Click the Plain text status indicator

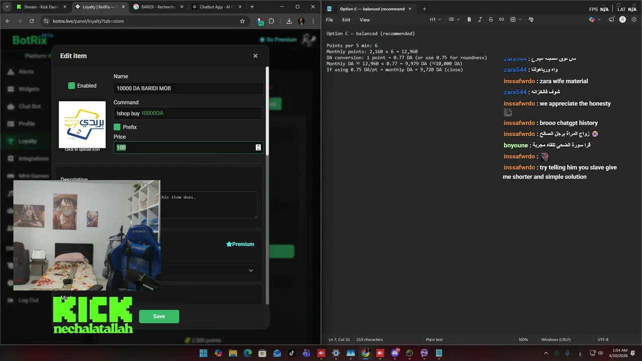tap(434, 339)
